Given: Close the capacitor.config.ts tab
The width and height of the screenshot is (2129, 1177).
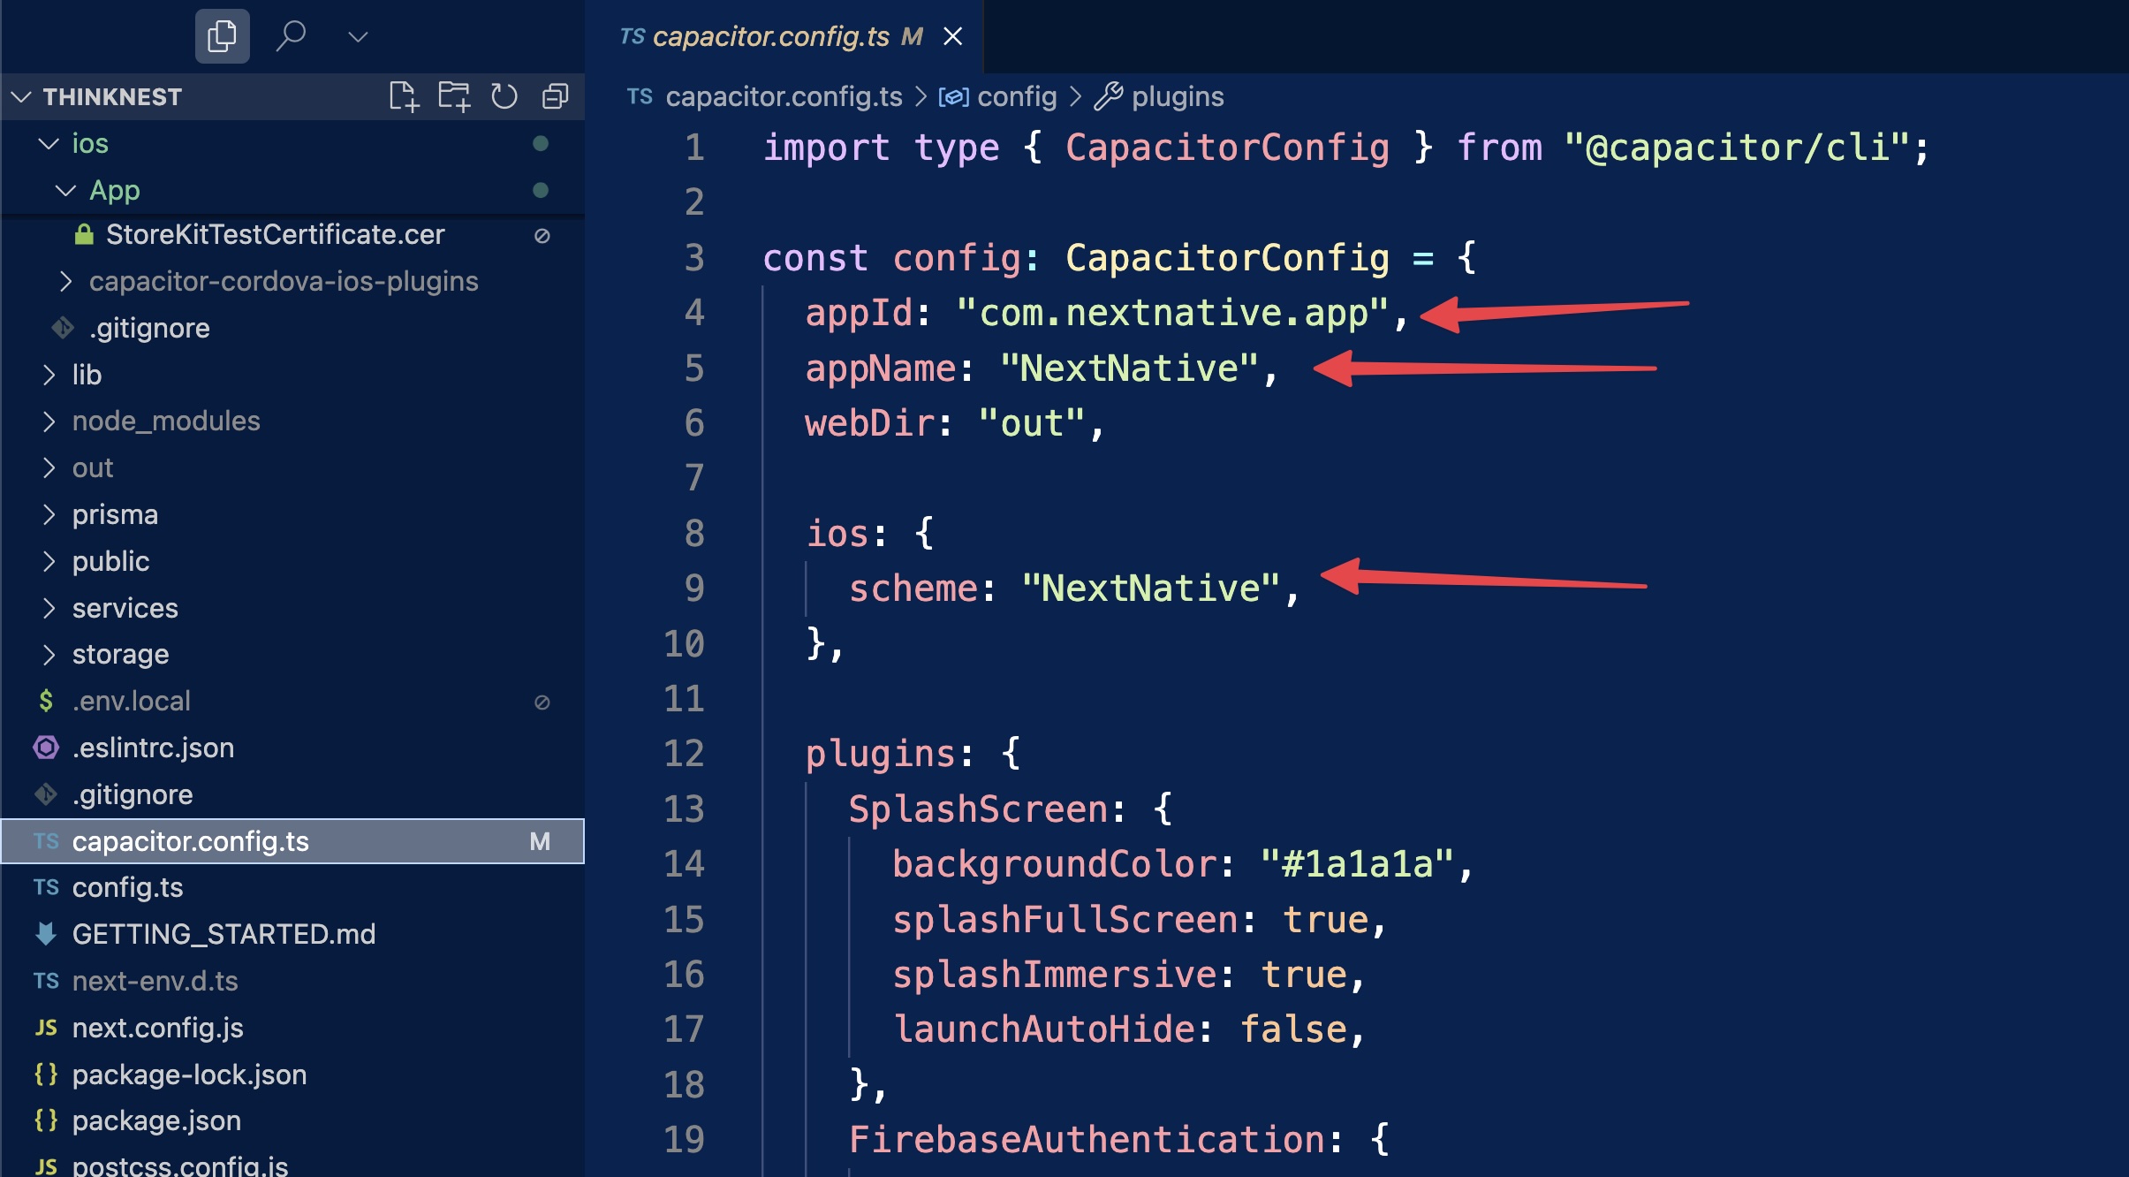Looking at the screenshot, I should coord(952,36).
